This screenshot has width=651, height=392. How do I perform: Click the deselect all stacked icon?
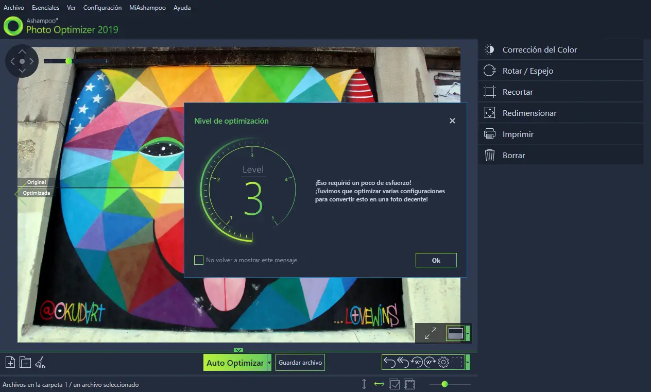point(409,384)
